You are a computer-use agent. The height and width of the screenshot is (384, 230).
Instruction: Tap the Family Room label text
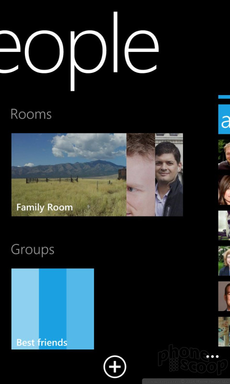(45, 207)
